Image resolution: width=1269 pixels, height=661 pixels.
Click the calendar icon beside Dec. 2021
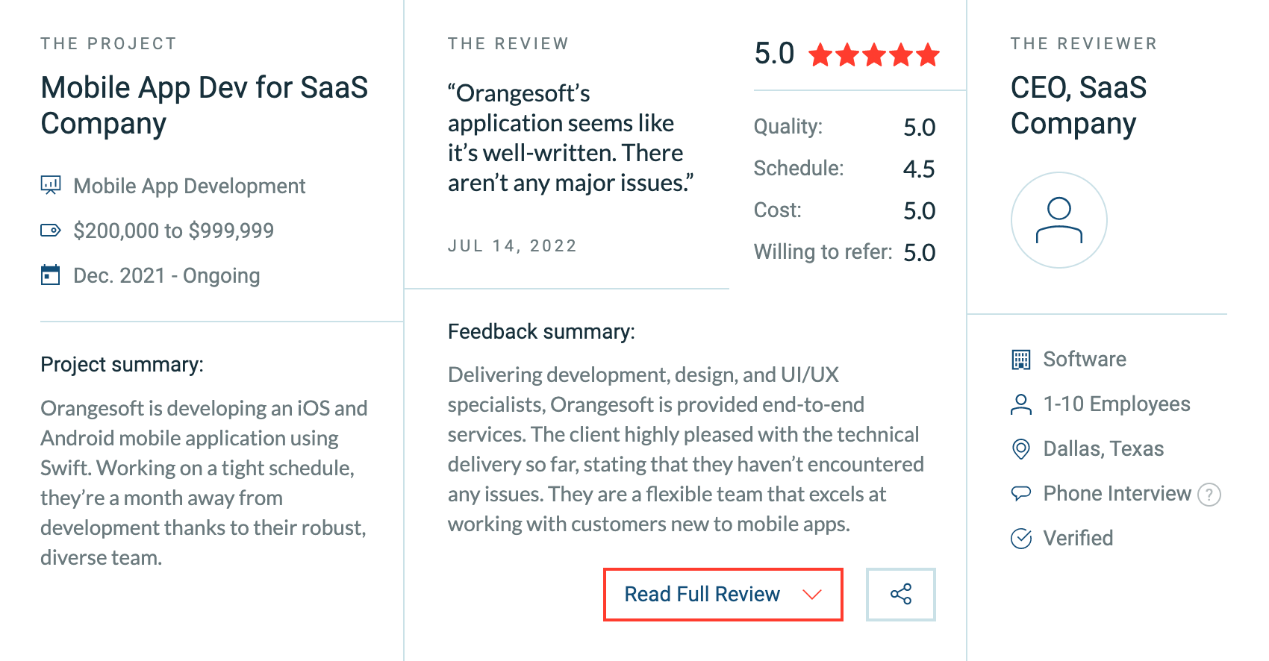50,275
